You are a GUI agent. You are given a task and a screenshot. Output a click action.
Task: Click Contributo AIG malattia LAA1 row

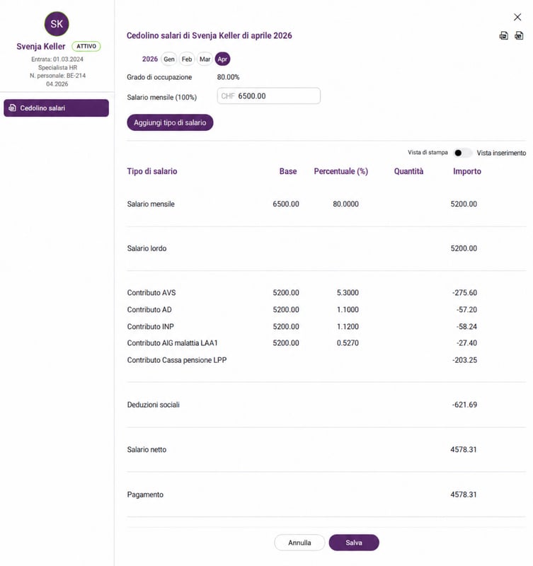pyautogui.click(x=172, y=343)
